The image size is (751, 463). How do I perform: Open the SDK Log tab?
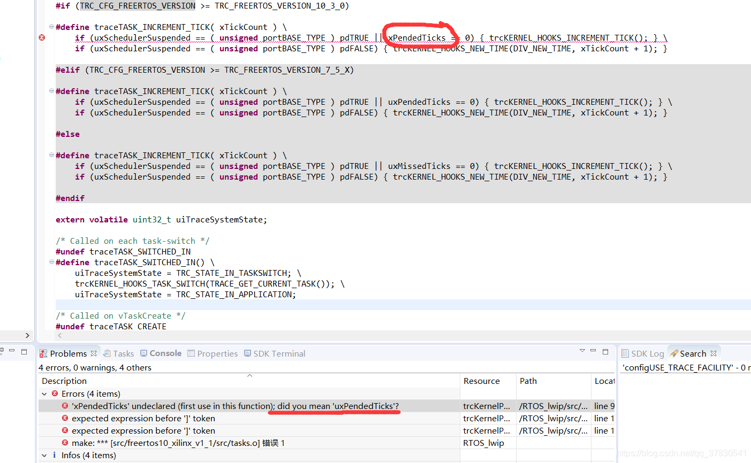coord(643,353)
